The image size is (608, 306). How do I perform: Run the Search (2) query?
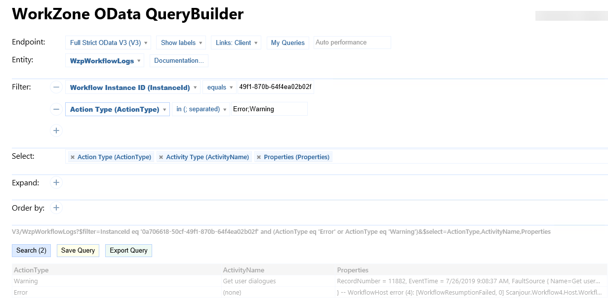(x=31, y=251)
